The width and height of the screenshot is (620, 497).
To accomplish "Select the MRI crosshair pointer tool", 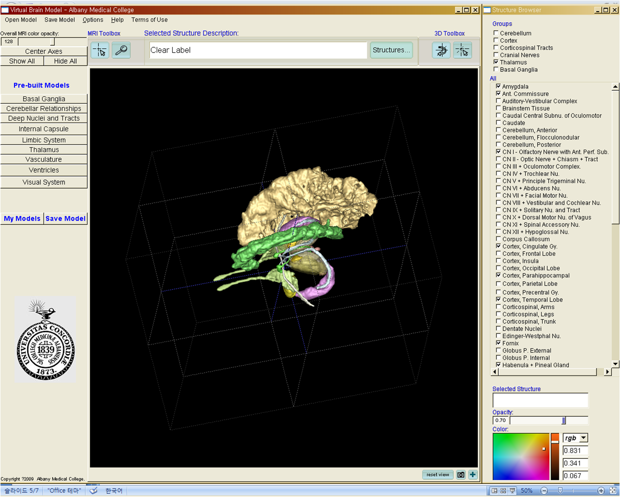I will (100, 50).
